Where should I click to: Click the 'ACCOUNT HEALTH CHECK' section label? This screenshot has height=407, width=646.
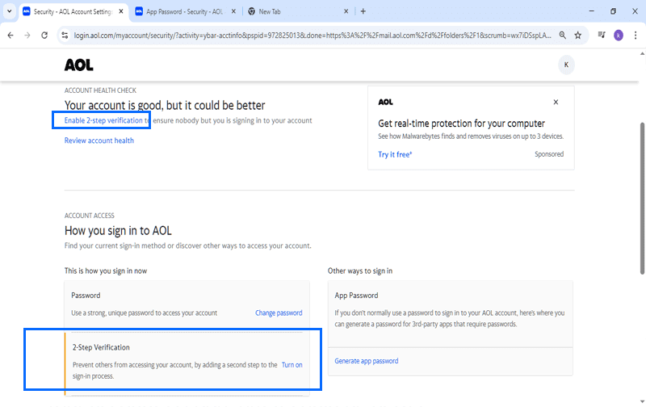point(100,90)
